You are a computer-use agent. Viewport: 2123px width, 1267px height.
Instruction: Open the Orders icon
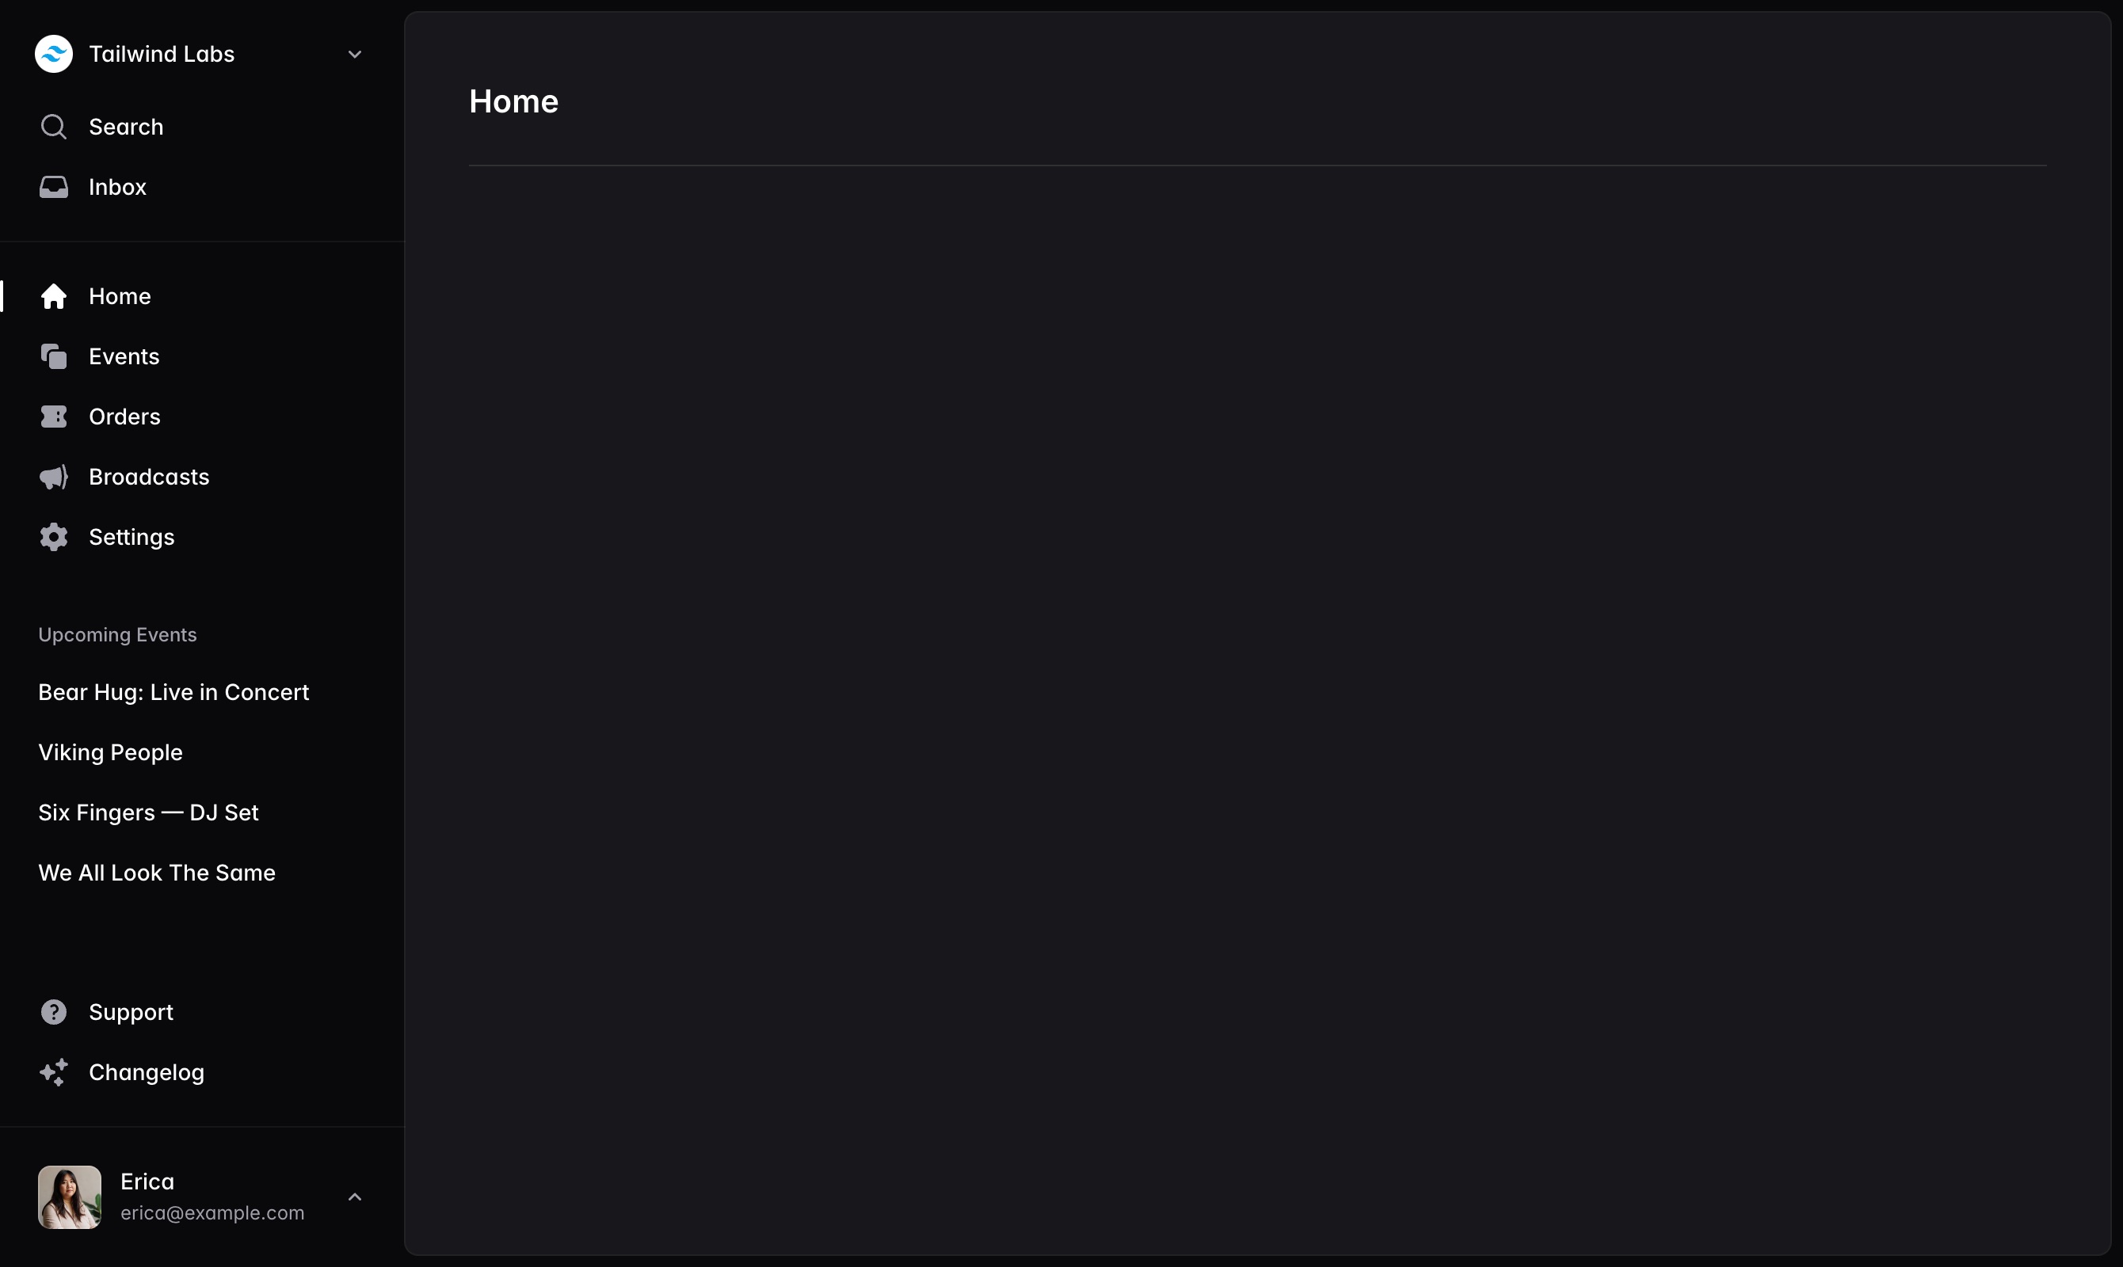pyautogui.click(x=53, y=417)
